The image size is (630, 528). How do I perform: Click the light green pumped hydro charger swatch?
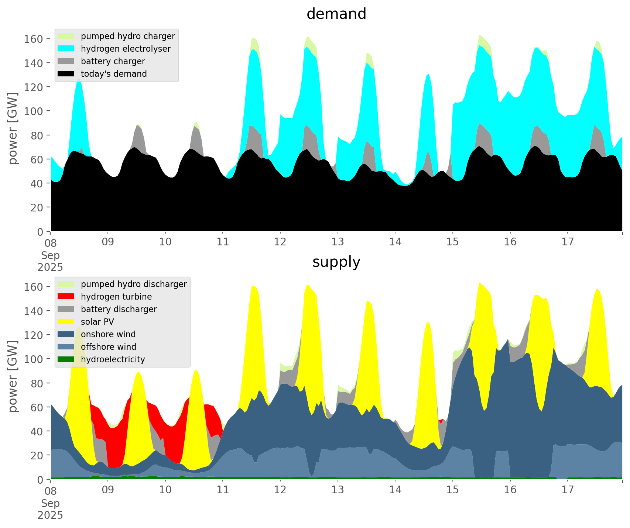point(66,36)
